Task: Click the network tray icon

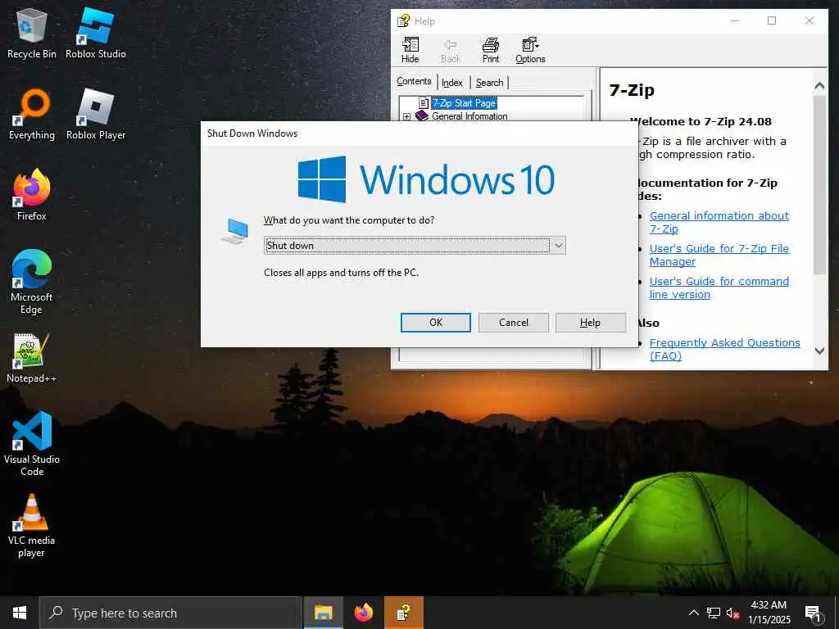Action: pyautogui.click(x=714, y=613)
